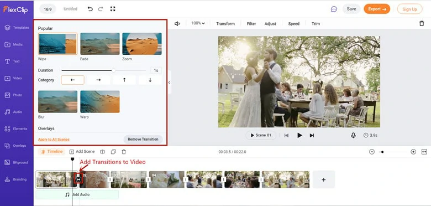This screenshot has width=431, height=206.
Task: Open the 16:9 aspect ratio selector
Action: pos(48,9)
